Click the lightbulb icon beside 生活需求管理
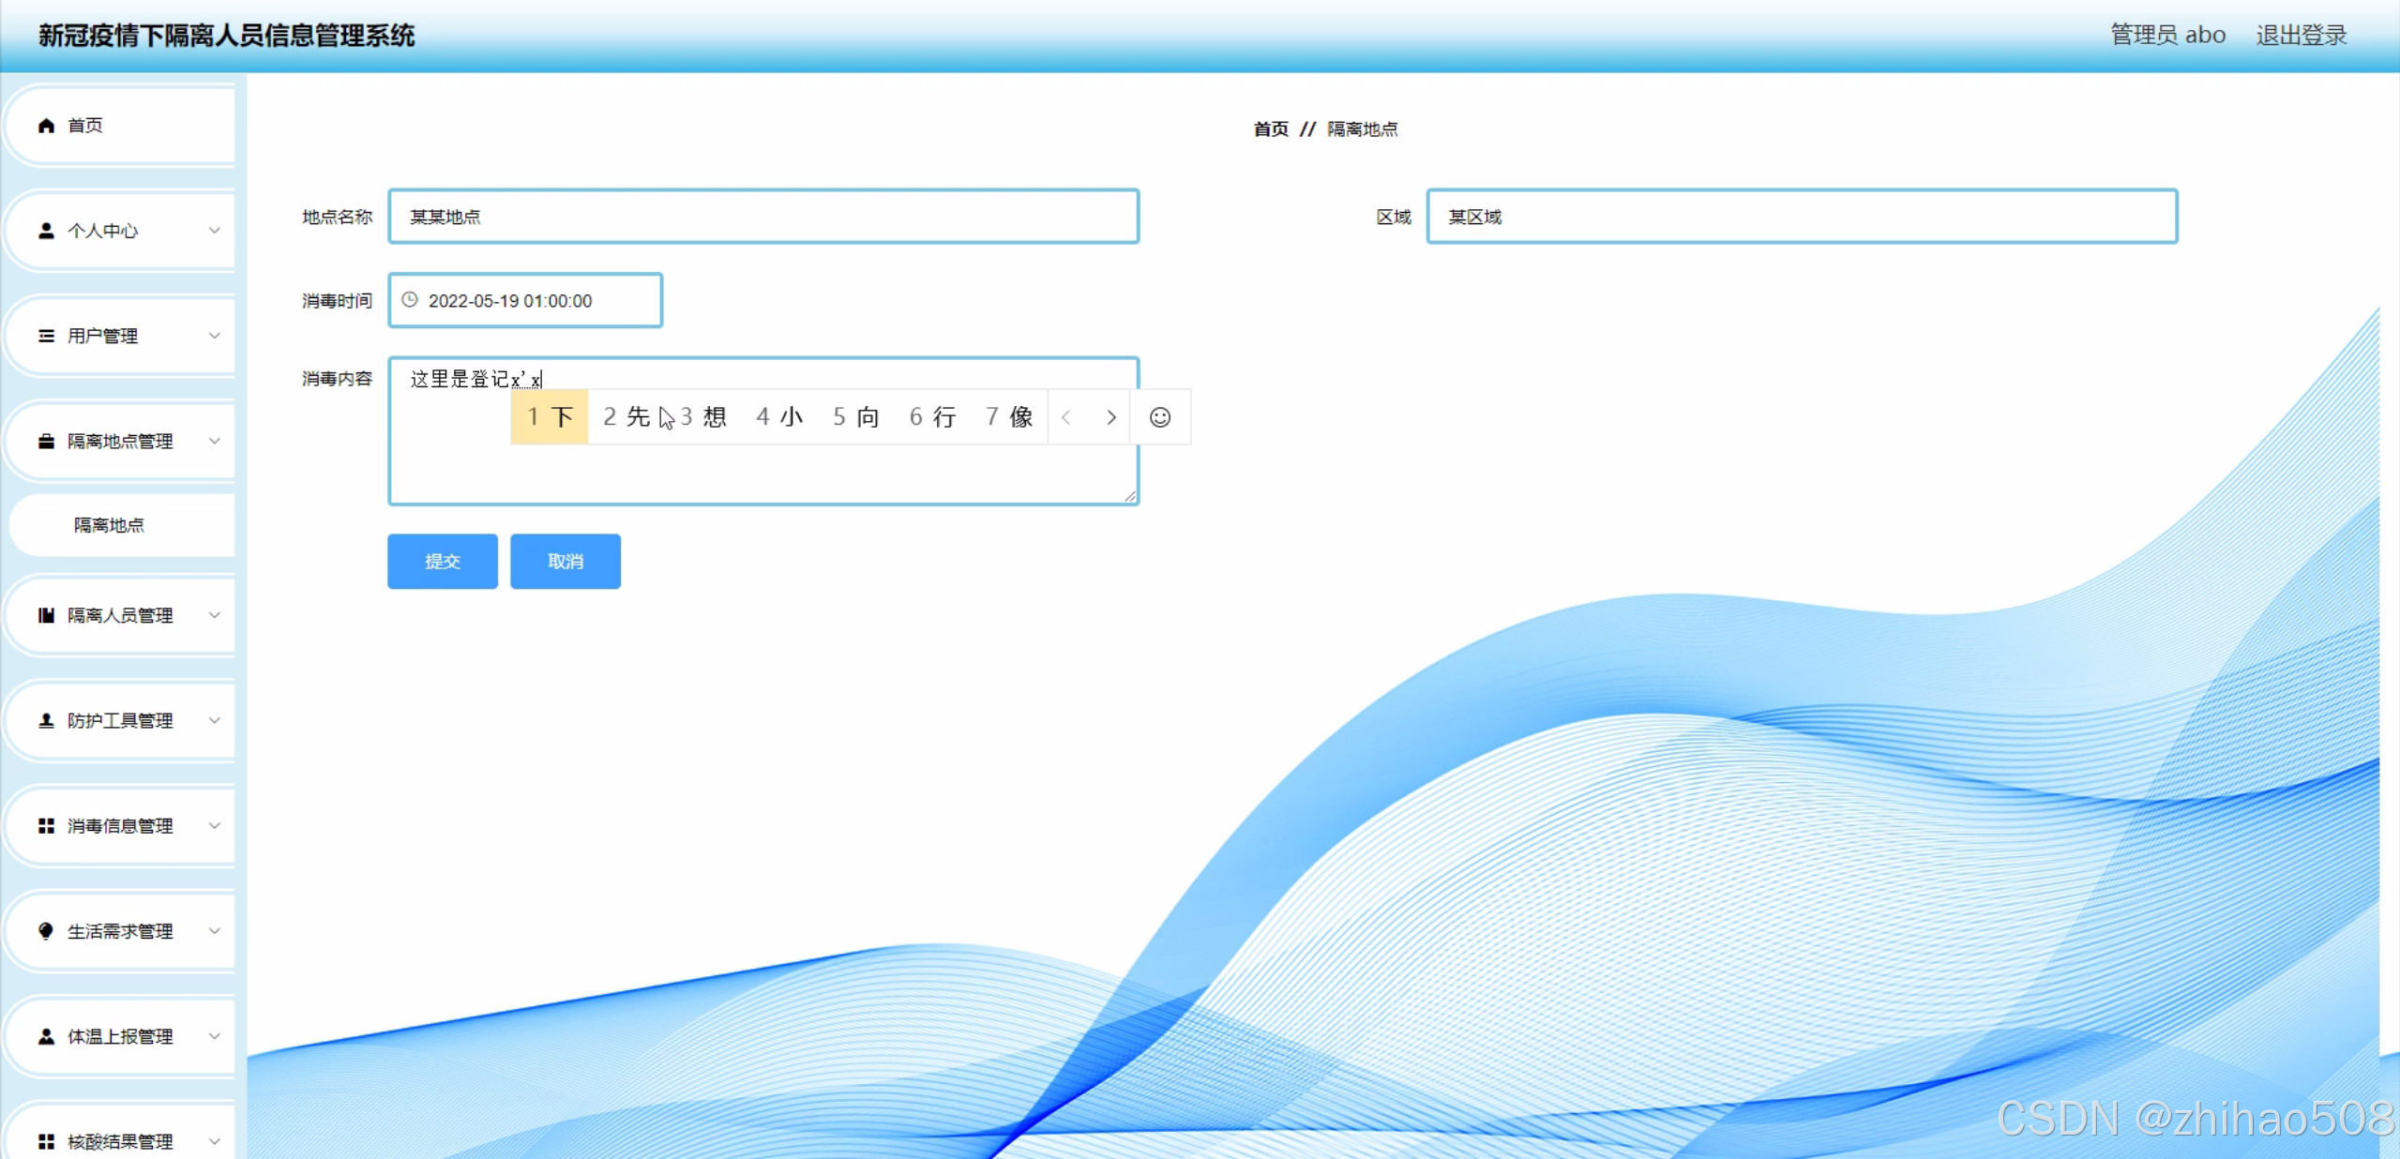This screenshot has width=2400, height=1159. 46,930
